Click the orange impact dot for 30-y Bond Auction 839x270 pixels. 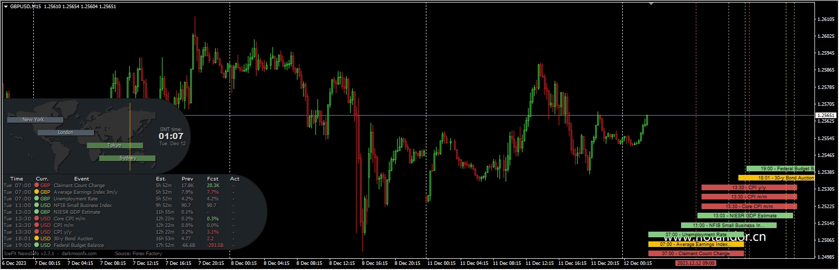(x=37, y=239)
